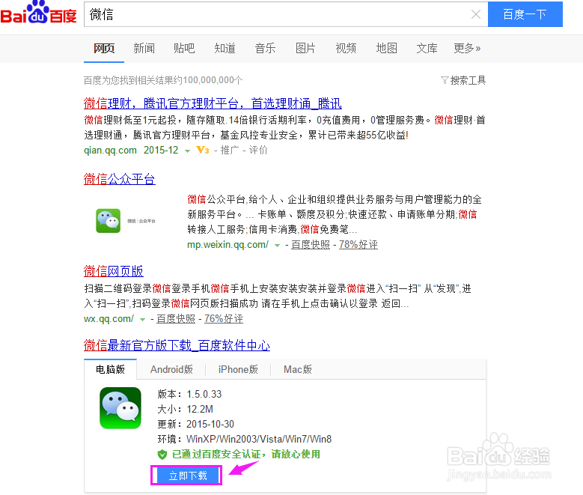Click the mp.weixin.qq.com/ green URL

[x=228, y=245]
